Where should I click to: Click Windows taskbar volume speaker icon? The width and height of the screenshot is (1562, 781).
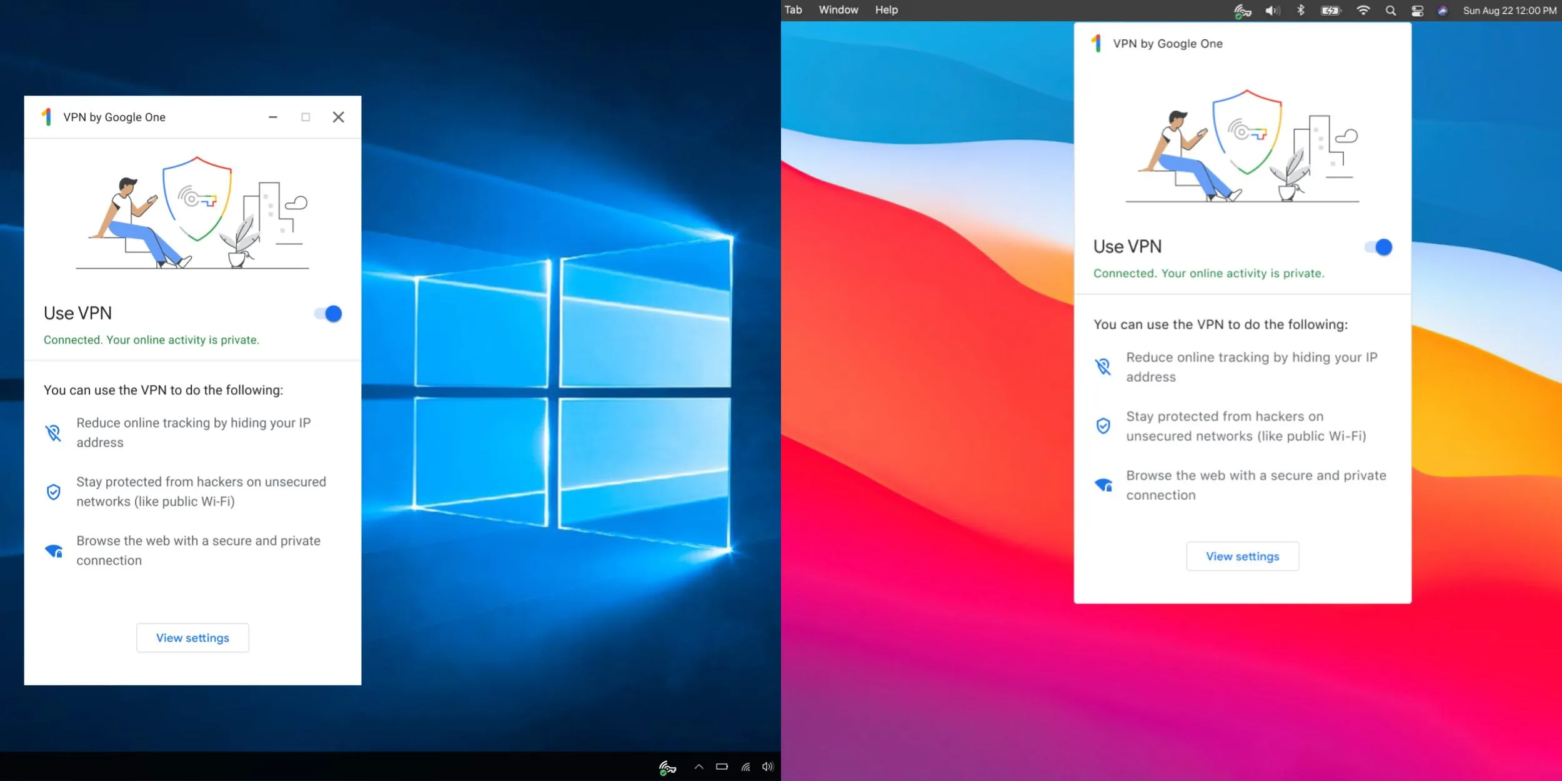pyautogui.click(x=768, y=767)
